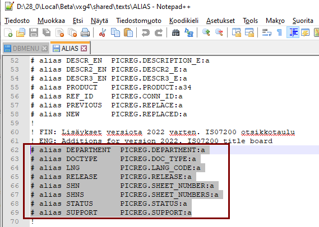Cut selection using the scissors icon
Viewport: 319px width, 227px height.
coord(103,32)
